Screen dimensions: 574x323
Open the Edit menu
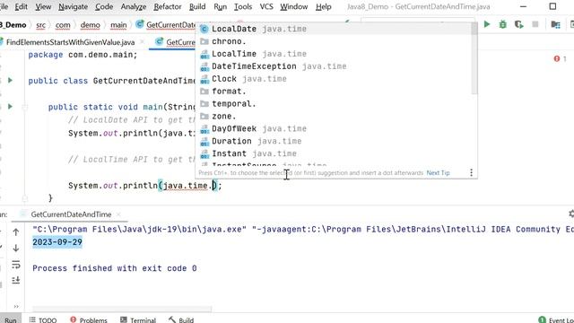coord(21,6)
